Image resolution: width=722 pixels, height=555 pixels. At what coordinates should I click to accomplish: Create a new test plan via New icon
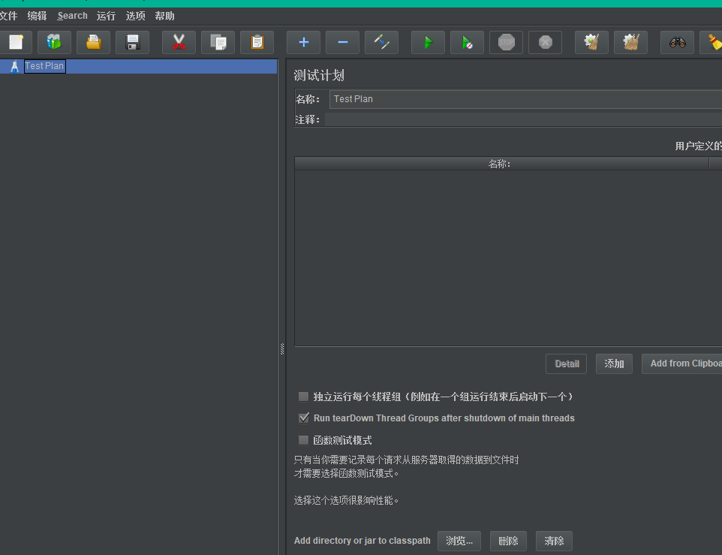[x=16, y=42]
